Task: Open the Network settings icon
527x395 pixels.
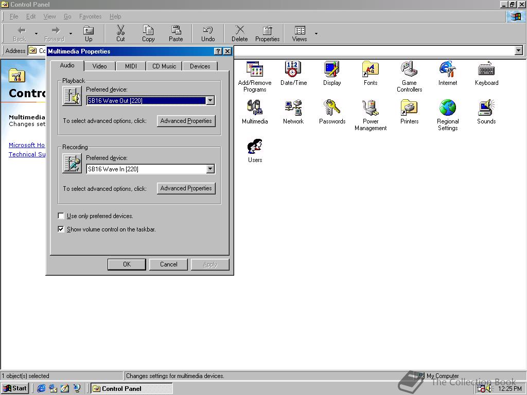Action: (x=293, y=112)
